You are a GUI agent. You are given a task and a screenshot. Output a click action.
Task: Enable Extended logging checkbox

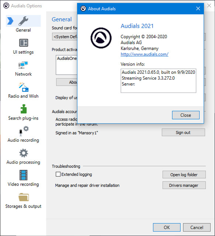58,174
